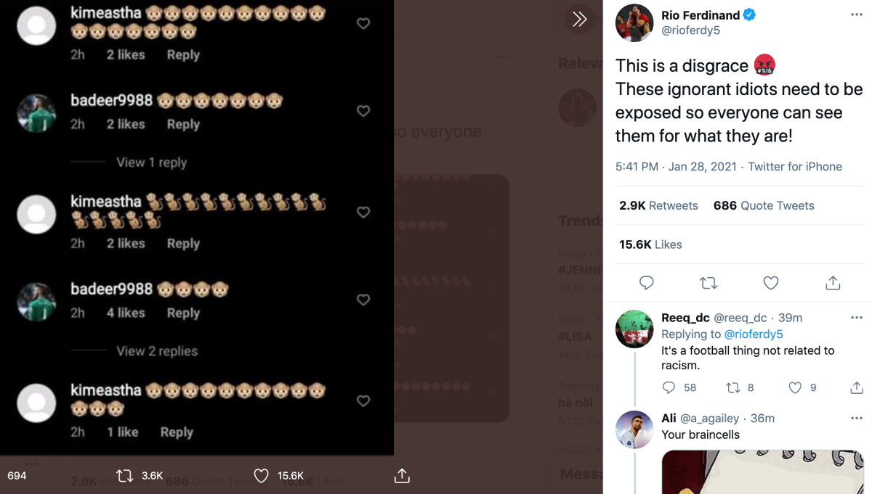
Task: Like the main Rio Ferdinand tweet
Action: (x=771, y=283)
